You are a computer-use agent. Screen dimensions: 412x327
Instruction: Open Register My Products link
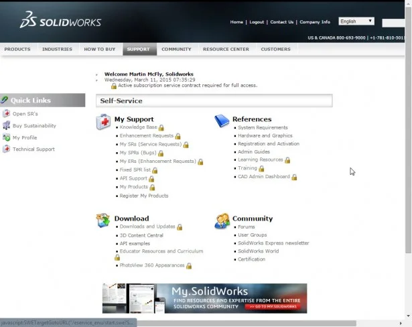point(144,196)
